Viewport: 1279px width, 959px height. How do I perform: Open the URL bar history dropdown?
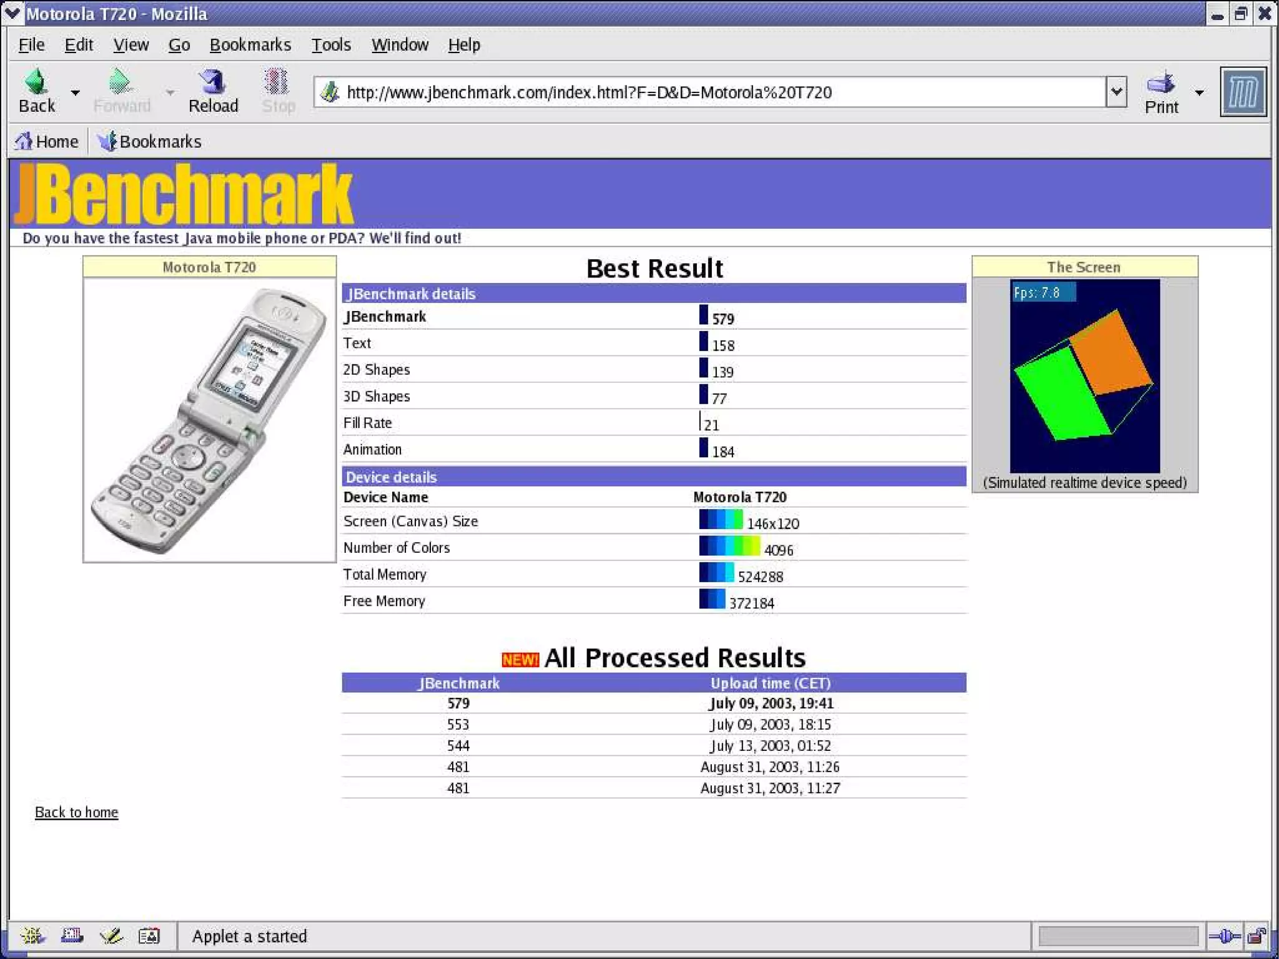point(1116,92)
